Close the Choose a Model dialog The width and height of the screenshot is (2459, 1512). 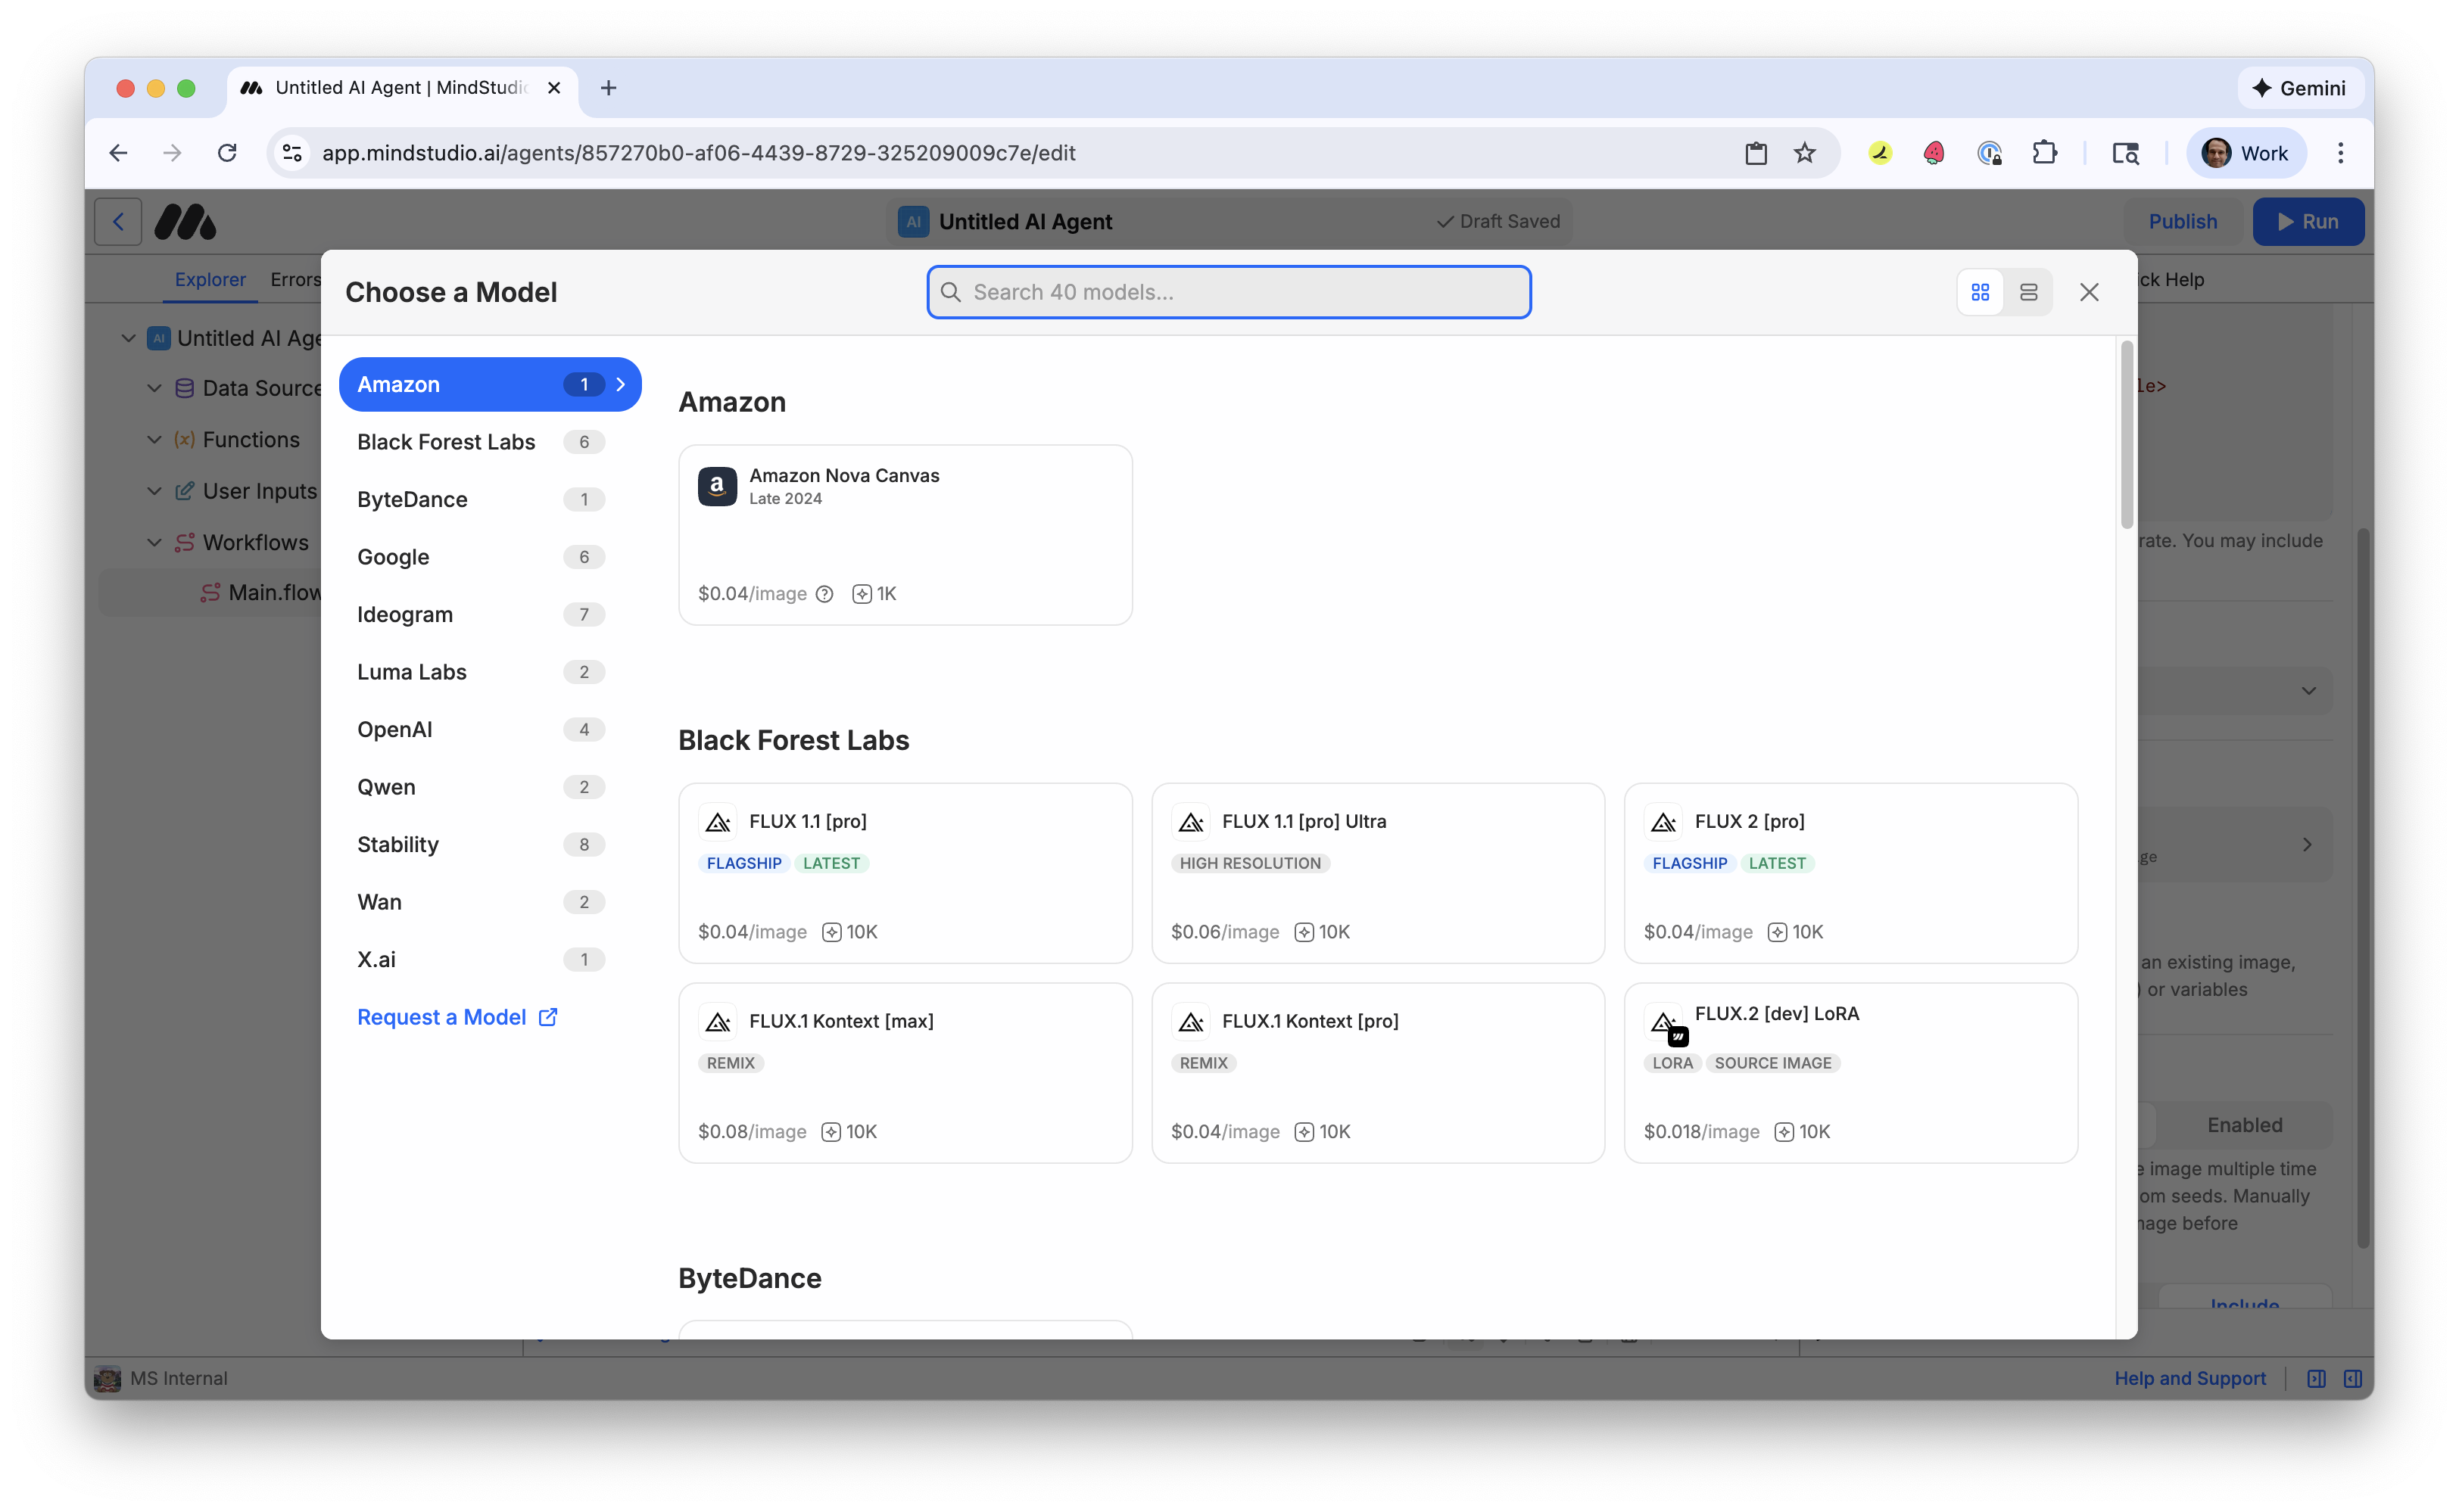(2089, 292)
